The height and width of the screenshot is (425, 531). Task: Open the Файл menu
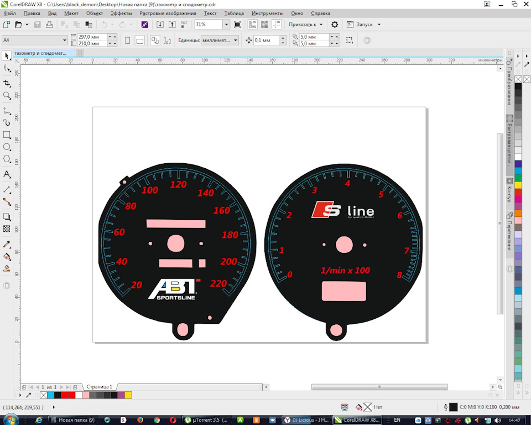(9, 13)
